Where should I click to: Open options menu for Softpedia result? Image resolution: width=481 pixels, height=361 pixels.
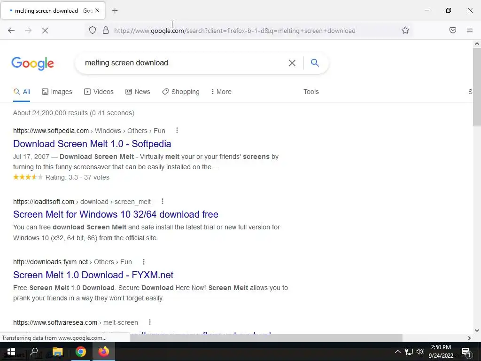click(x=177, y=131)
